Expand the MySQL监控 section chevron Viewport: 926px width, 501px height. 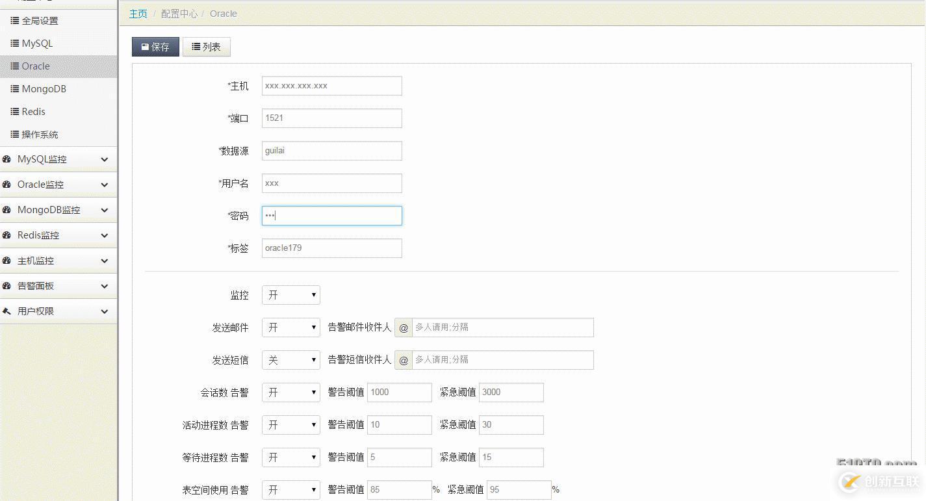[105, 159]
